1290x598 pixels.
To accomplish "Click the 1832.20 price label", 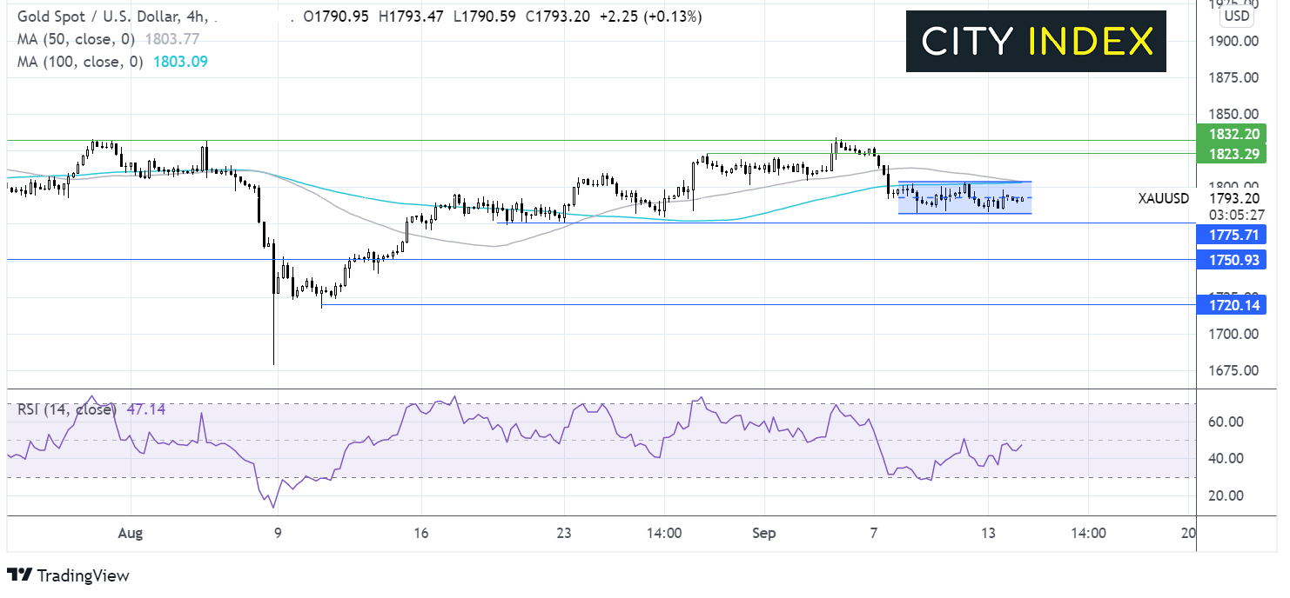I will click(x=1231, y=134).
